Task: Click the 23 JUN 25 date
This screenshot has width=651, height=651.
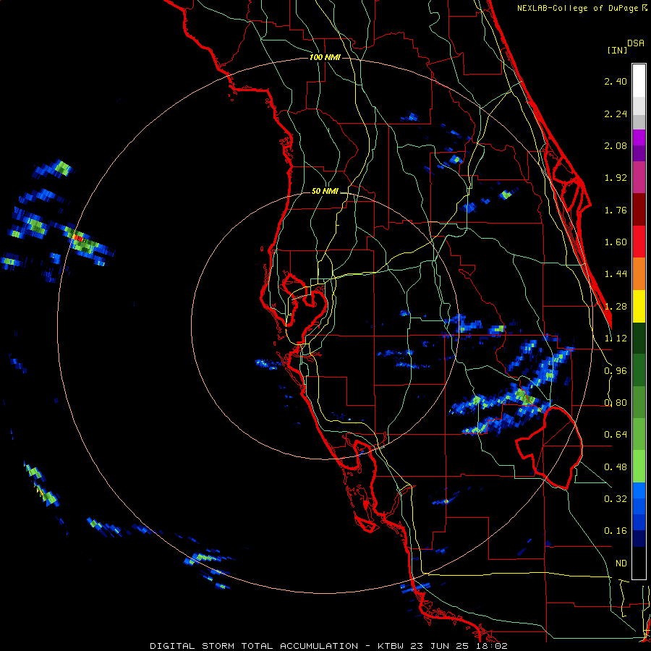Action: pyautogui.click(x=441, y=646)
